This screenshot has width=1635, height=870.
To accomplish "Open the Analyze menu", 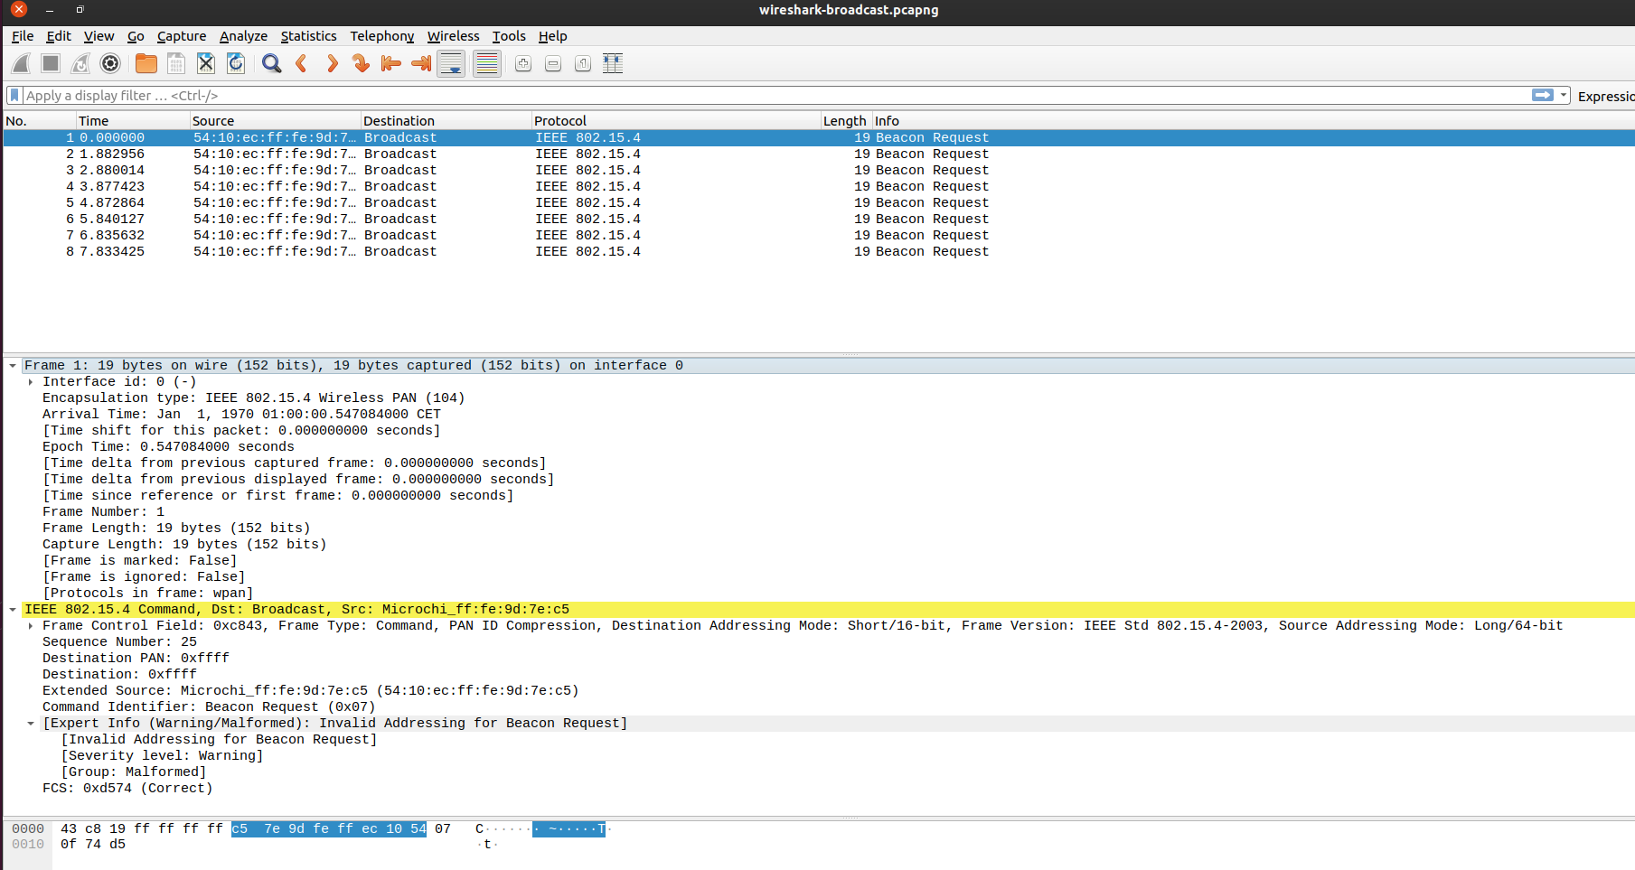I will [x=243, y=36].
